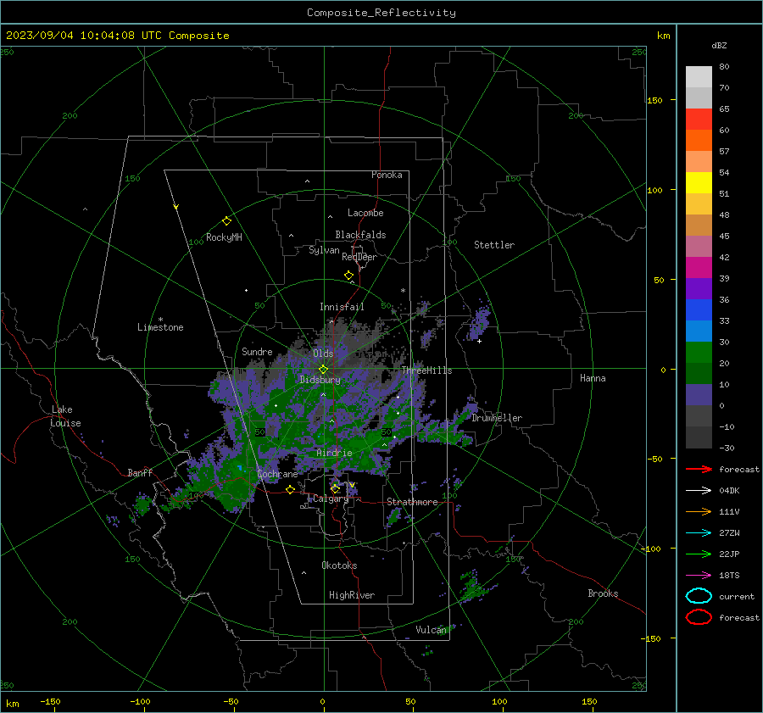Click the white plus marker east of ThreeHills

pyautogui.click(x=480, y=342)
